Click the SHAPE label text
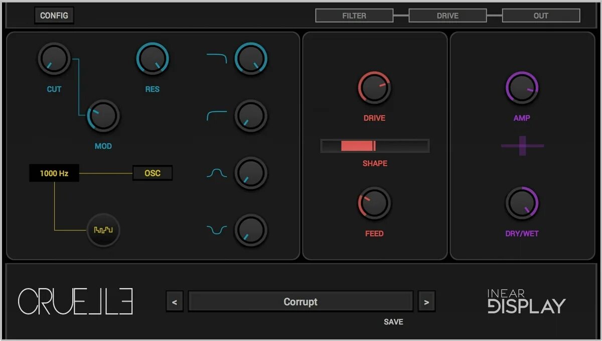 [375, 163]
